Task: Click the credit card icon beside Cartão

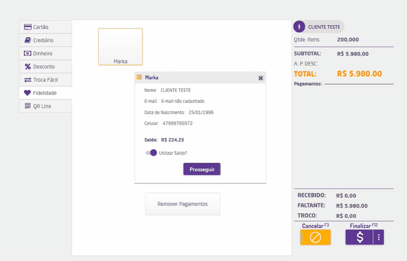Action: tap(28, 27)
